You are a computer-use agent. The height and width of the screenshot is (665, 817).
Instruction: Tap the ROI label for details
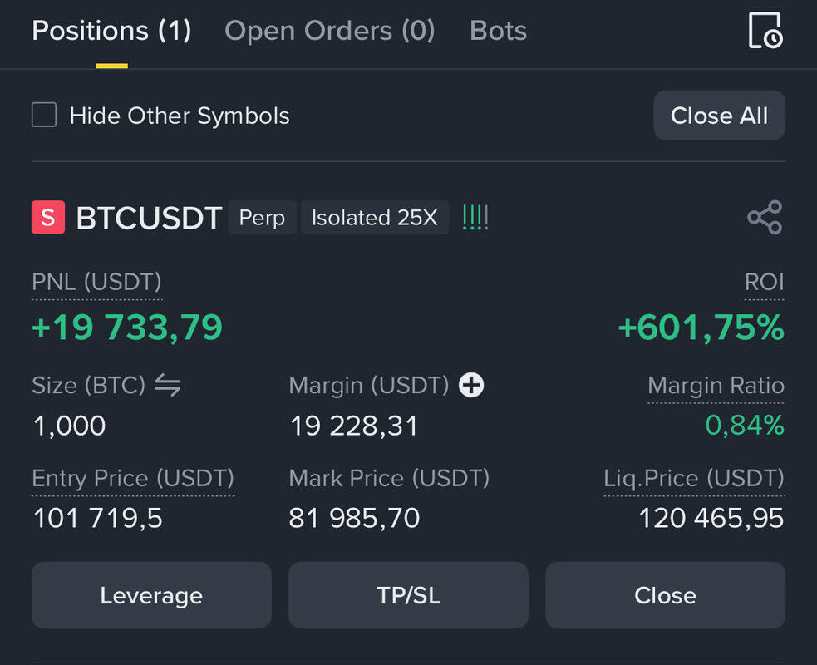pyautogui.click(x=764, y=282)
